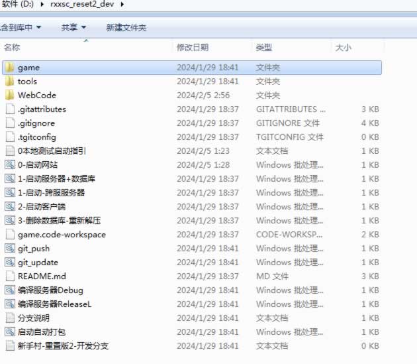Select the file name README.md

coord(42,276)
